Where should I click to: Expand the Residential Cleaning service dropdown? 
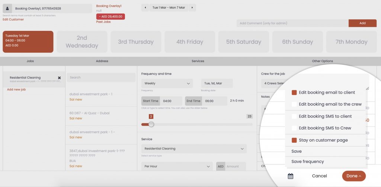click(x=193, y=149)
